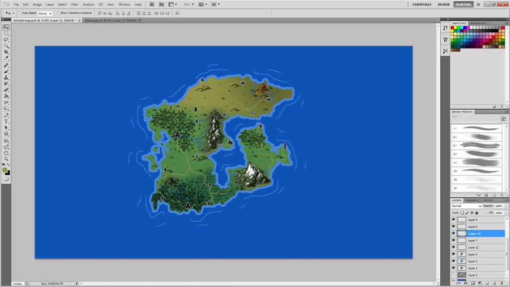Viewport: 510px width, 287px height.
Task: Expand the zoom level dropdown in options bar
Action: coord(192,4)
